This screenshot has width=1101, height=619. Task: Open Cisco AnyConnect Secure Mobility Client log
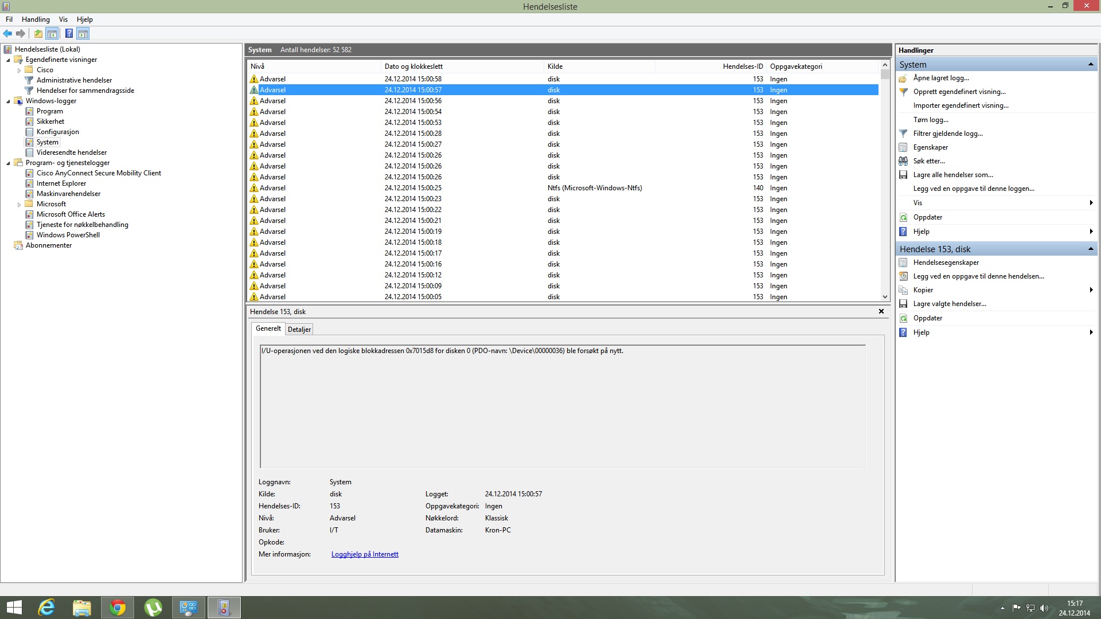pos(99,173)
